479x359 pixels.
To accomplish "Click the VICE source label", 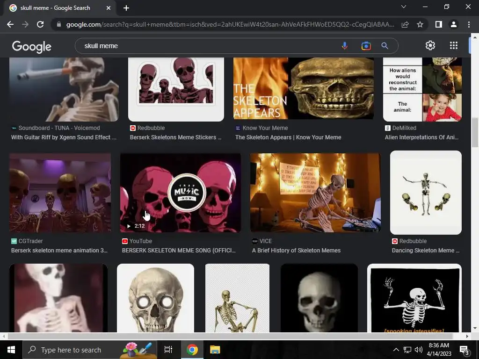I will [x=266, y=241].
